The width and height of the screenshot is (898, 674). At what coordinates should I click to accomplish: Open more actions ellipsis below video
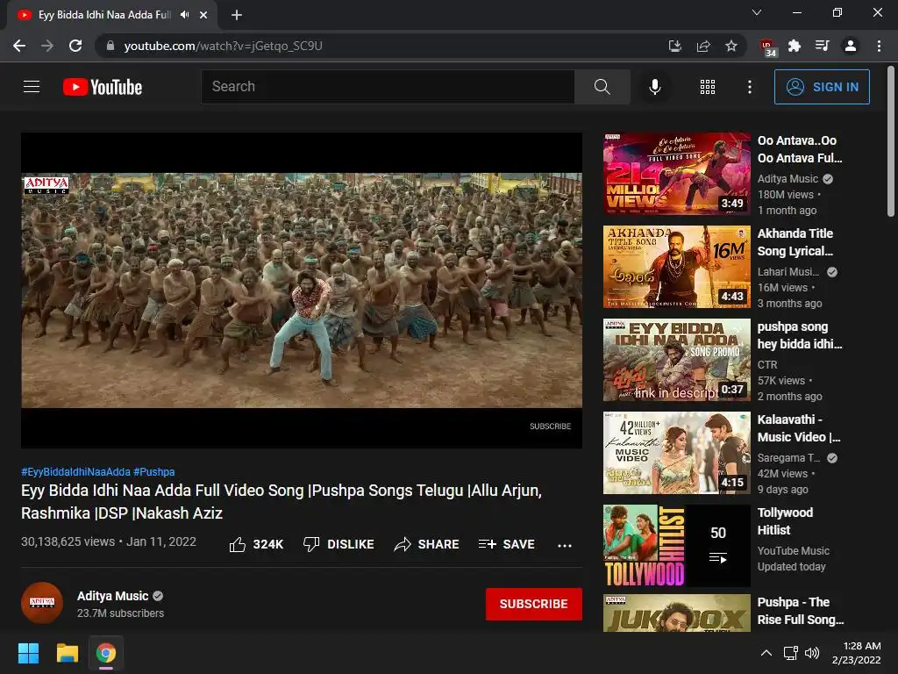[x=564, y=545]
